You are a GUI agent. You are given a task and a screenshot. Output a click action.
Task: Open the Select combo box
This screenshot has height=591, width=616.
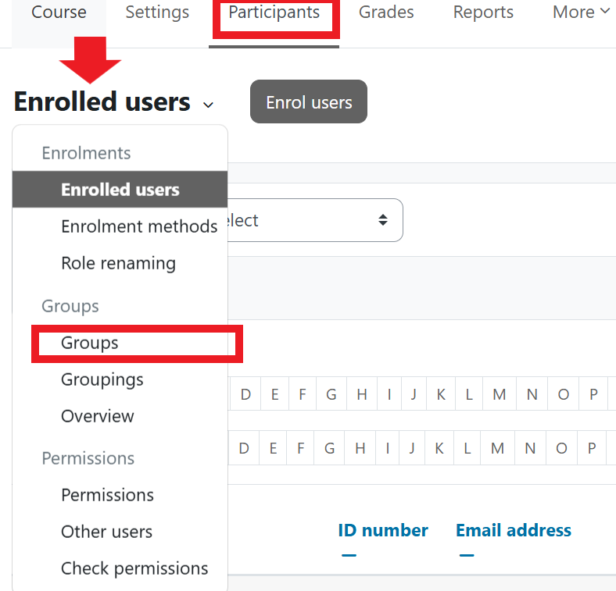(x=313, y=220)
